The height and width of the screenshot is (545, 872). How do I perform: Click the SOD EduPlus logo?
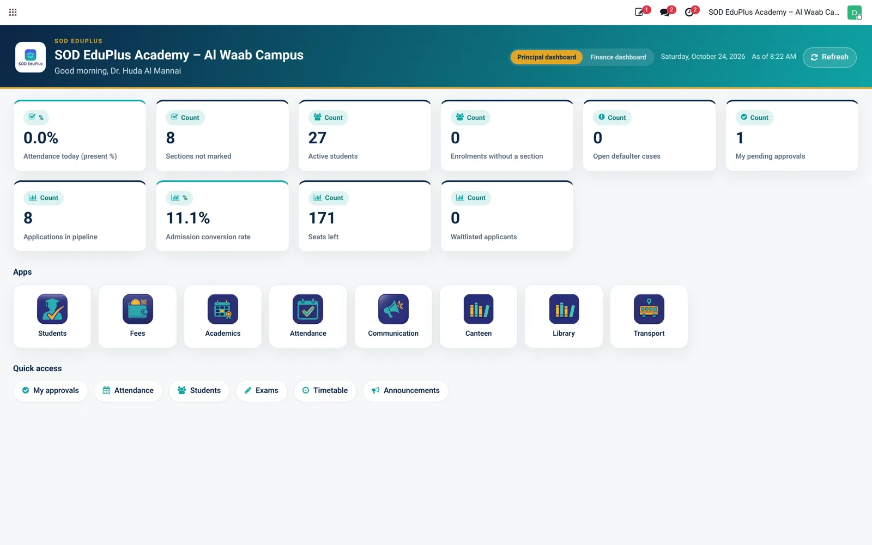tap(31, 57)
